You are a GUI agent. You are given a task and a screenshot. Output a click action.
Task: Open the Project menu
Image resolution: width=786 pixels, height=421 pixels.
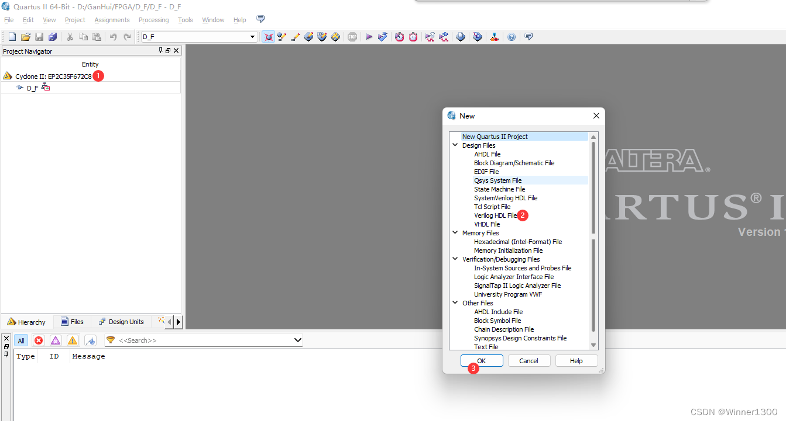[x=75, y=20]
